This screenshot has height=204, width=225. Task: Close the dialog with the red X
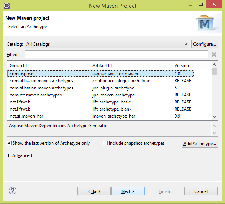pos(214,4)
